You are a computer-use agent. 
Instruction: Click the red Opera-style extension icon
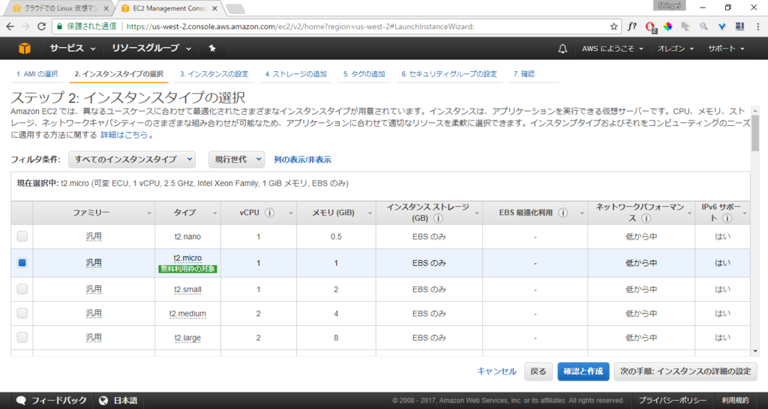tap(650, 27)
